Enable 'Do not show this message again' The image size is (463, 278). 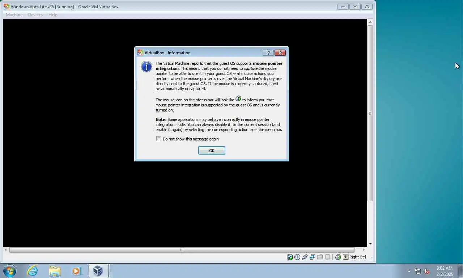click(158, 139)
